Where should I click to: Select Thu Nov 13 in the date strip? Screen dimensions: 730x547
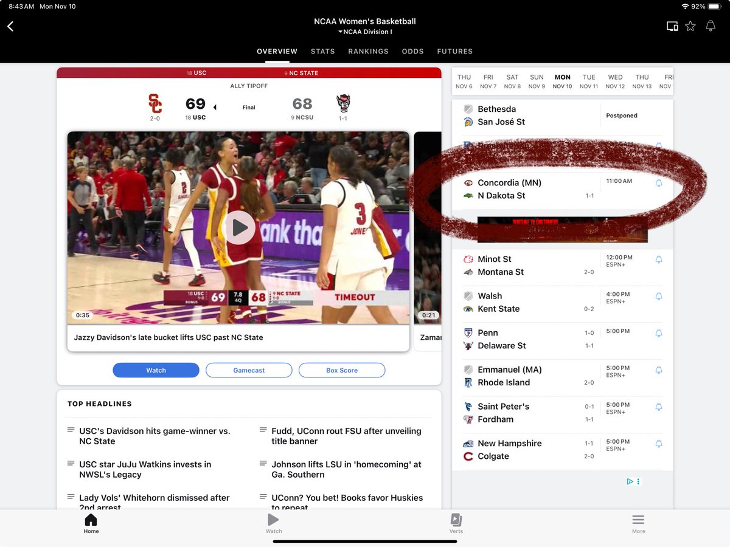[642, 81]
